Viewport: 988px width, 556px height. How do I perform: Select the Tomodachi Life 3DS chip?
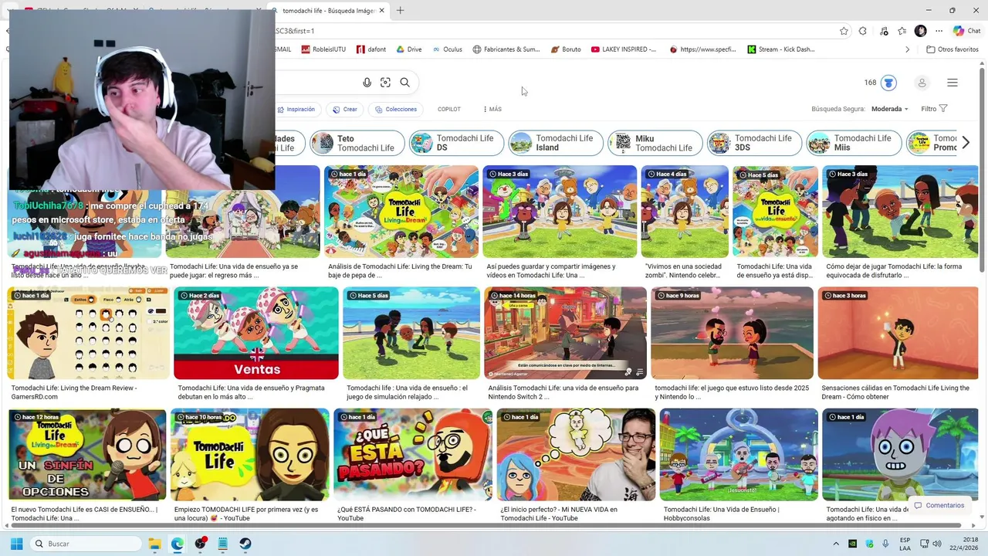[754, 143]
